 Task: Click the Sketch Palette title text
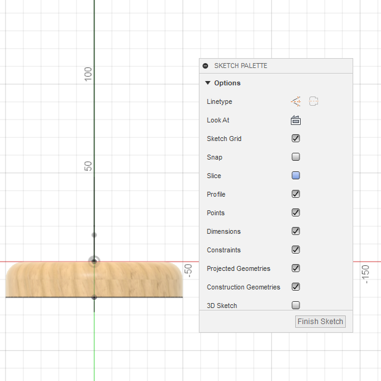(x=241, y=66)
